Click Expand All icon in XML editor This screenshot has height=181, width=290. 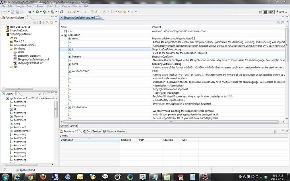tap(278, 23)
